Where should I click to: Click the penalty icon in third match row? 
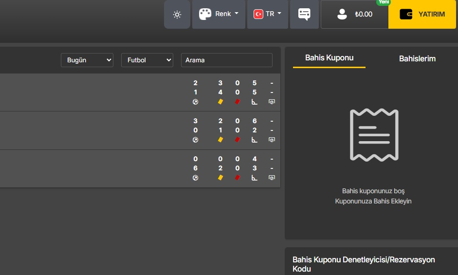pos(272,178)
